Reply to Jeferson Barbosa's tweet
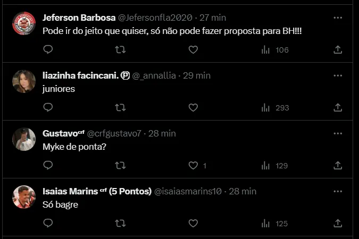 [x=48, y=49]
